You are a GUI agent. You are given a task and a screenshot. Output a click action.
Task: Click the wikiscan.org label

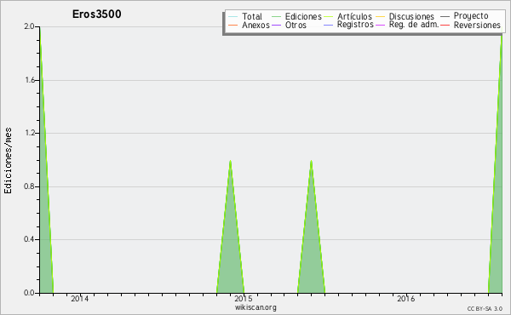tap(255, 307)
